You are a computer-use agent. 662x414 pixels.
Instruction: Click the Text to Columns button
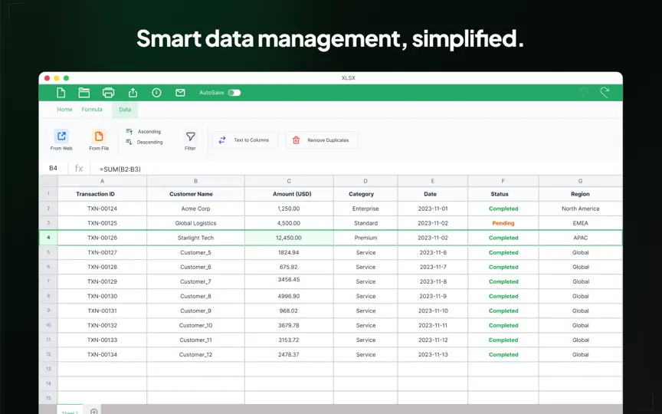[245, 140]
